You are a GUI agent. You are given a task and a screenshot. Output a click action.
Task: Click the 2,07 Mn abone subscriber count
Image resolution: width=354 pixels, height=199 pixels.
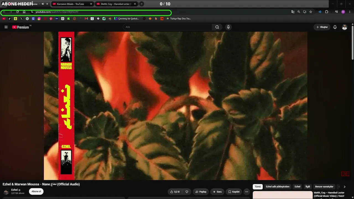18,193
